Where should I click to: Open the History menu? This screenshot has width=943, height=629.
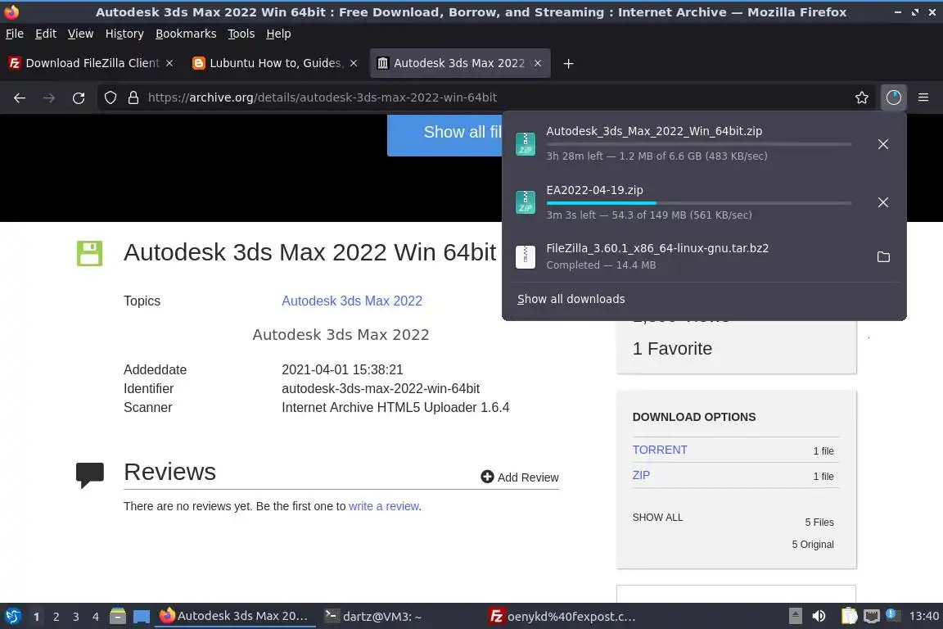[x=124, y=34]
